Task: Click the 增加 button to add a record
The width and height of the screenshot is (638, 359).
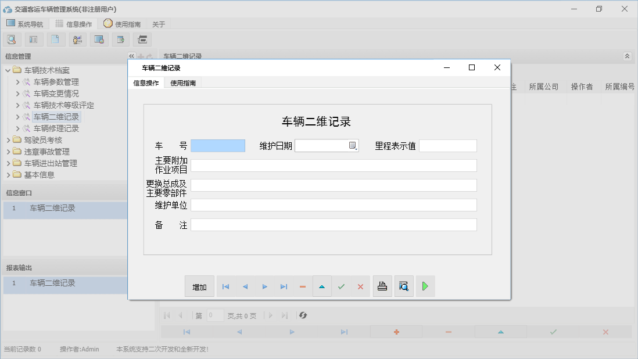Action: 199,286
